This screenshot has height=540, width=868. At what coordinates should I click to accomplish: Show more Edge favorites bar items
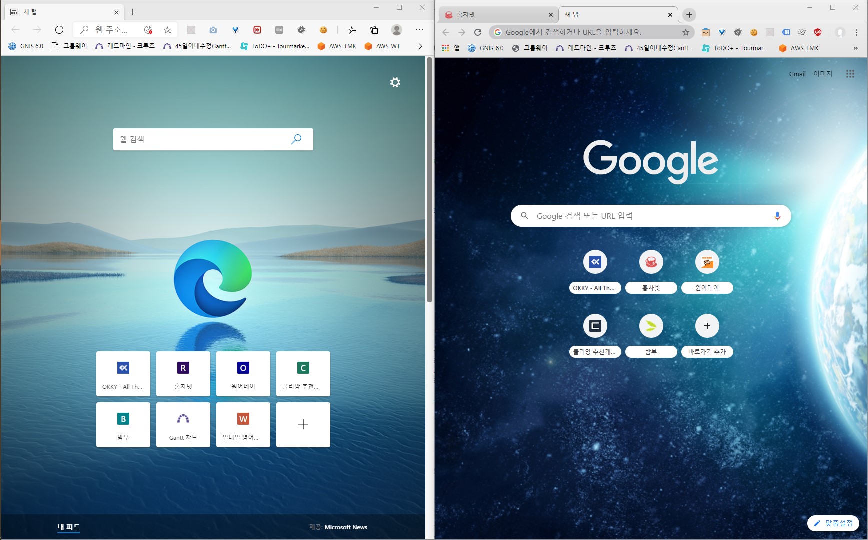pyautogui.click(x=420, y=46)
